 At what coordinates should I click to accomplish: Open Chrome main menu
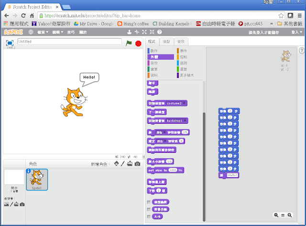click(300, 16)
